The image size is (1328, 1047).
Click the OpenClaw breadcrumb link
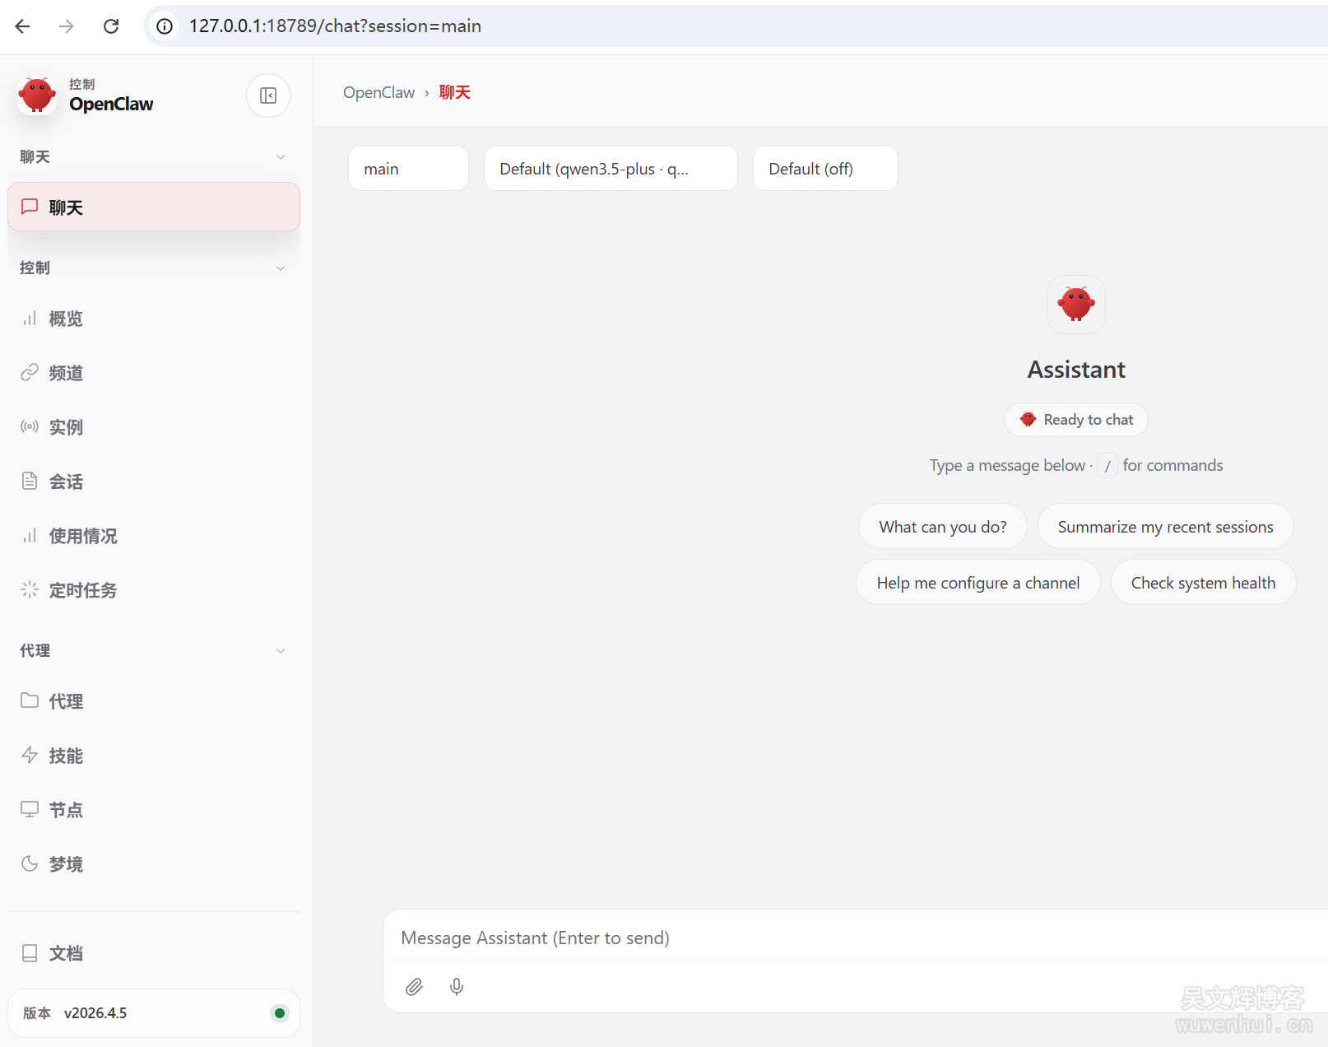click(378, 92)
